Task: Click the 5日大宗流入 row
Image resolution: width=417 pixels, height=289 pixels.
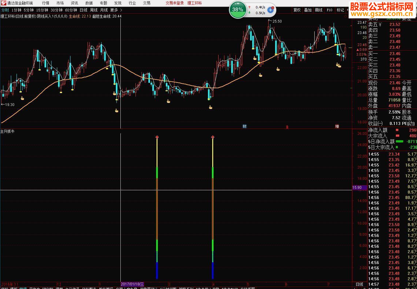Action: tap(392, 147)
